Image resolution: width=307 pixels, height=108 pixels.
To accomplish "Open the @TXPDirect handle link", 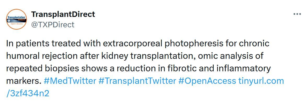I will (53, 25).
